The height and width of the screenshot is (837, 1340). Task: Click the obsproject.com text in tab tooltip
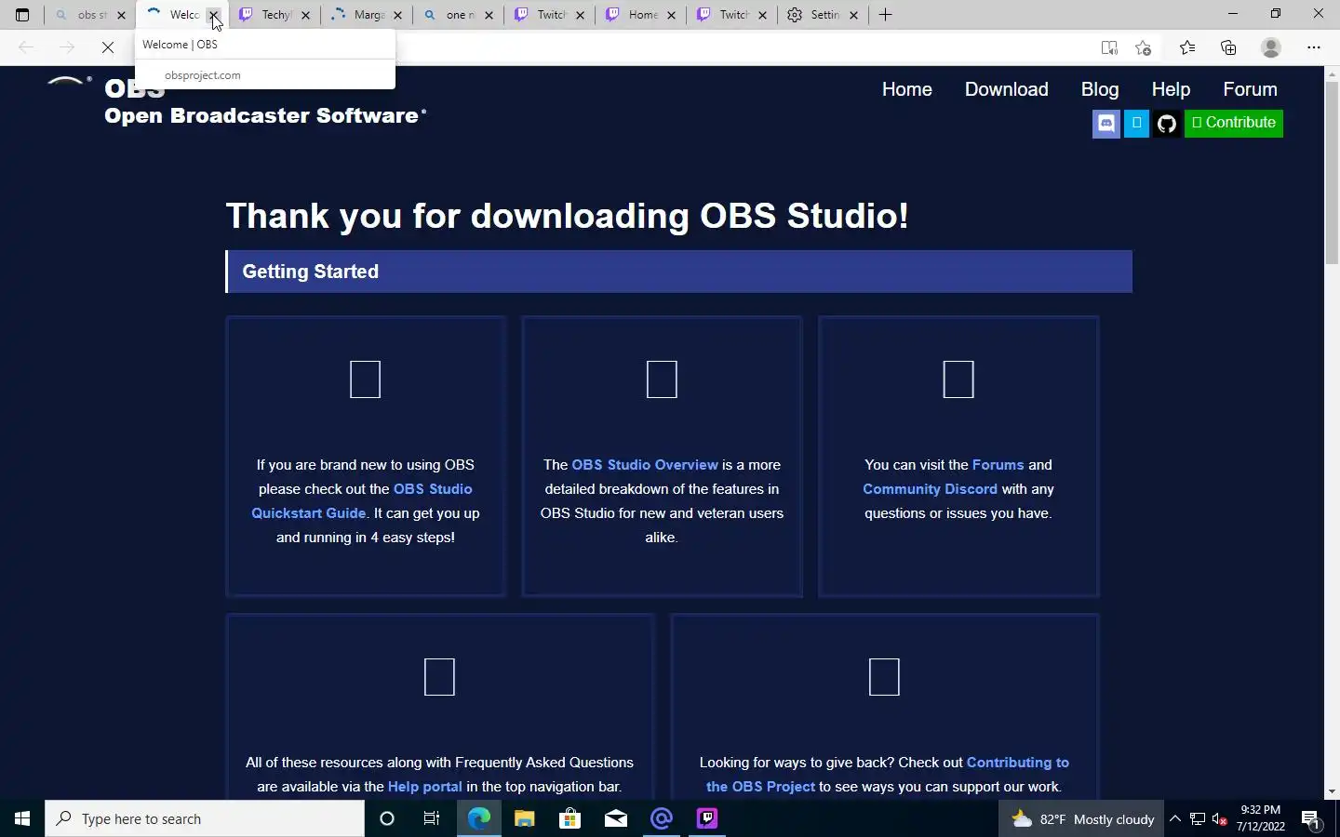[x=203, y=75]
